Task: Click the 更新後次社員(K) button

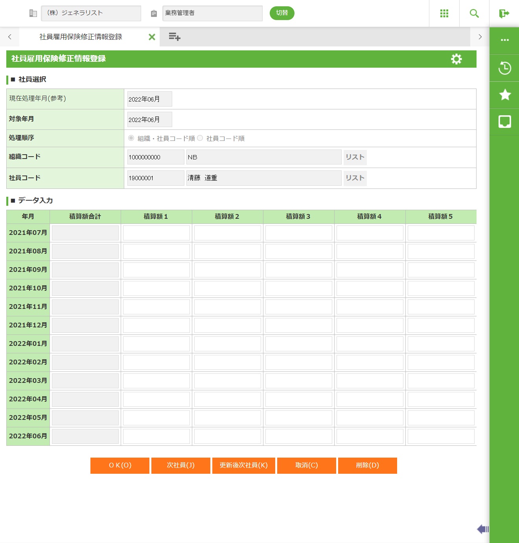Action: (x=244, y=465)
